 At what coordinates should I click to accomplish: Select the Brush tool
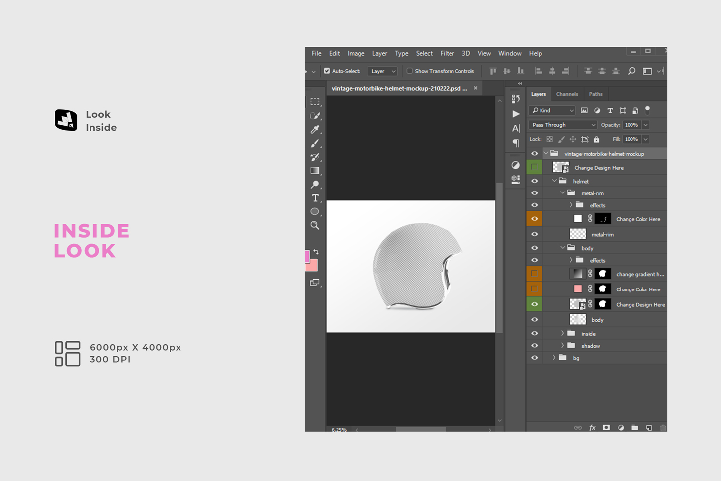tap(315, 143)
